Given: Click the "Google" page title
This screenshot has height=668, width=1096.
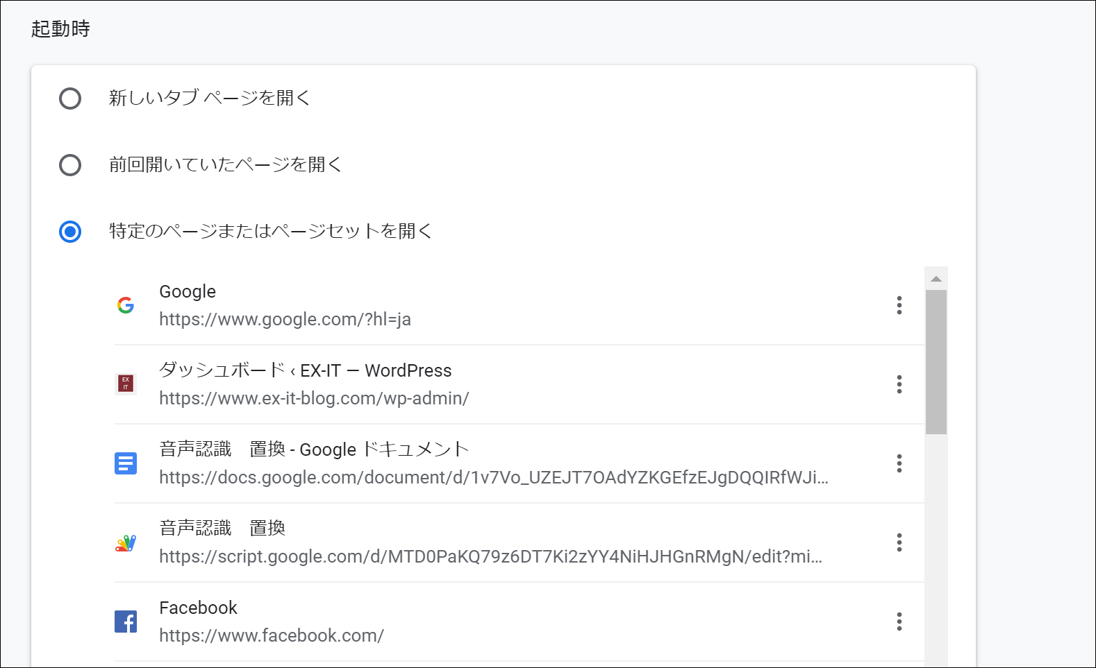Looking at the screenshot, I should (x=188, y=292).
